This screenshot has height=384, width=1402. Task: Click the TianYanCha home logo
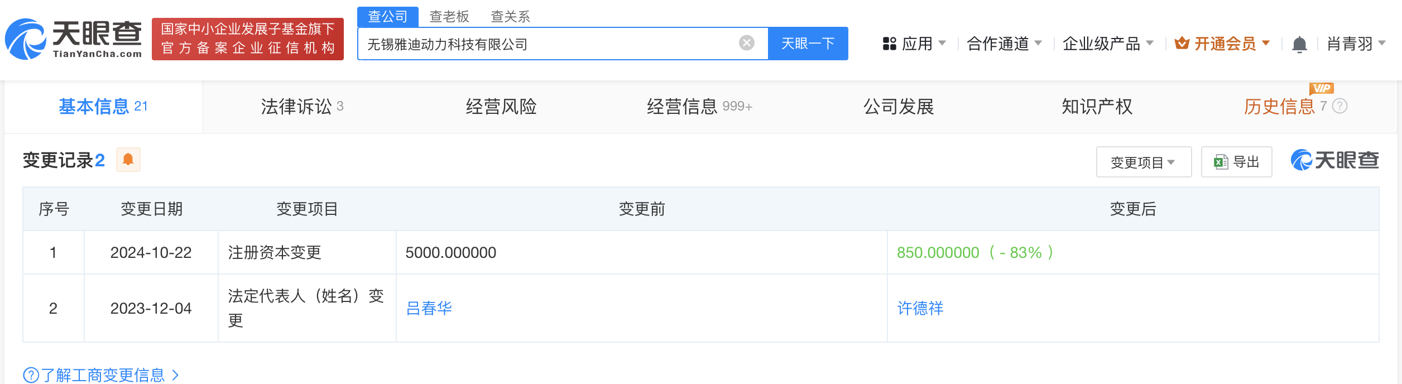coord(74,39)
